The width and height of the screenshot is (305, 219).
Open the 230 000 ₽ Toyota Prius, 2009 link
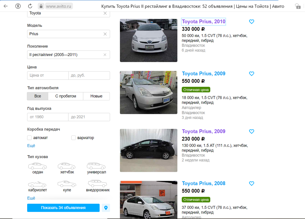coord(204,131)
